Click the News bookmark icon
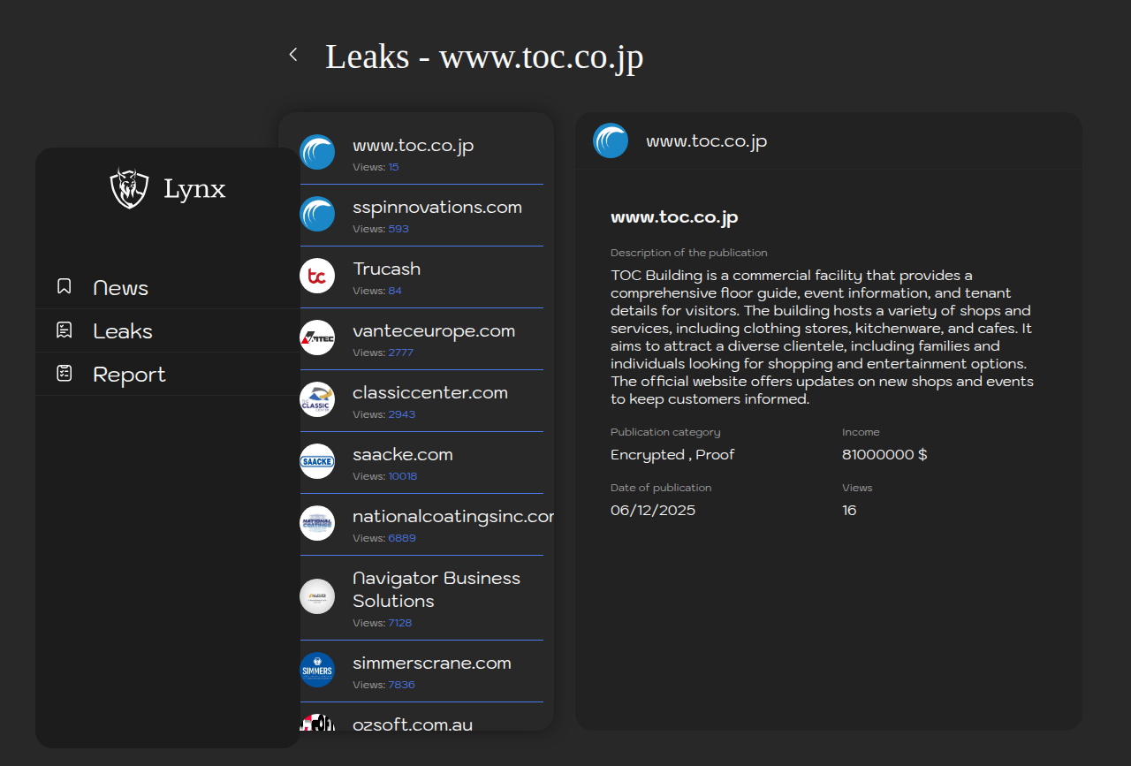 pos(65,286)
